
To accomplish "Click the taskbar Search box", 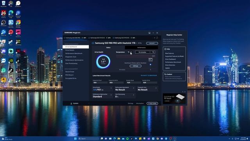I will tap(89, 139).
